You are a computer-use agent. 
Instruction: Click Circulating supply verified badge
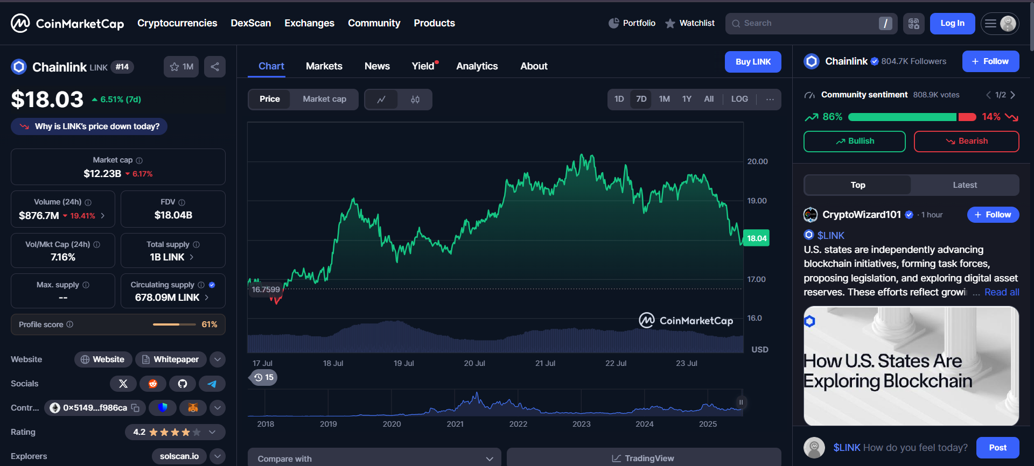click(x=212, y=285)
